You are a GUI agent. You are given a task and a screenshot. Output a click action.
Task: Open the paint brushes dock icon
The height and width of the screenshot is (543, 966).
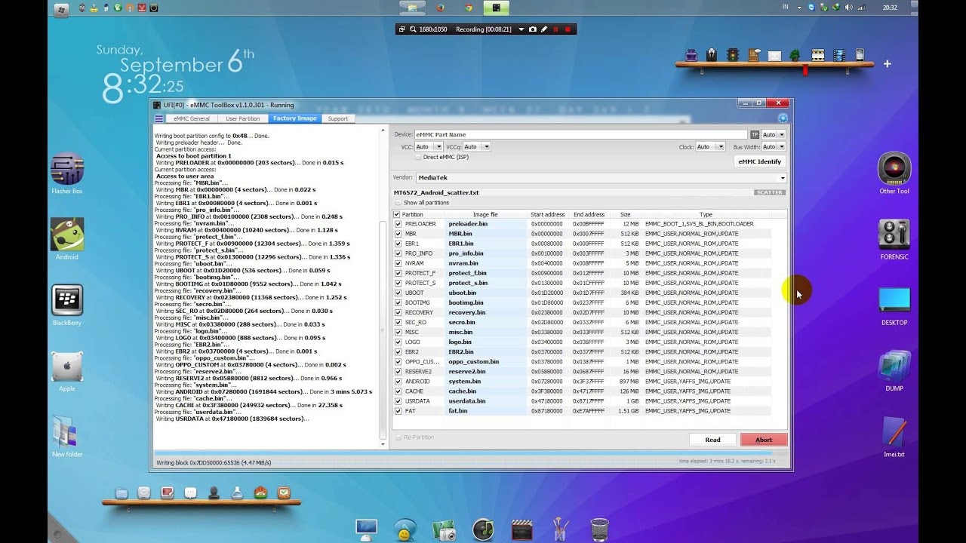point(561,529)
